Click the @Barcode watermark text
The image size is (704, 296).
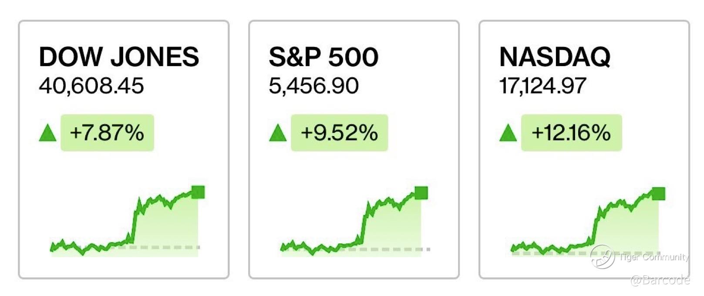click(660, 280)
